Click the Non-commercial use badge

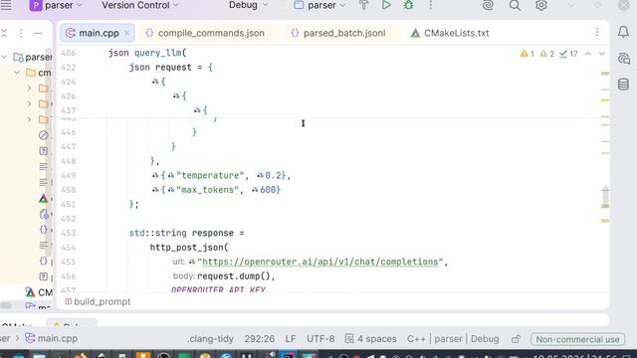click(577, 339)
